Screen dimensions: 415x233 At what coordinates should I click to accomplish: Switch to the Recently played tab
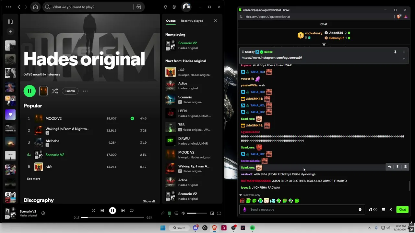192,21
